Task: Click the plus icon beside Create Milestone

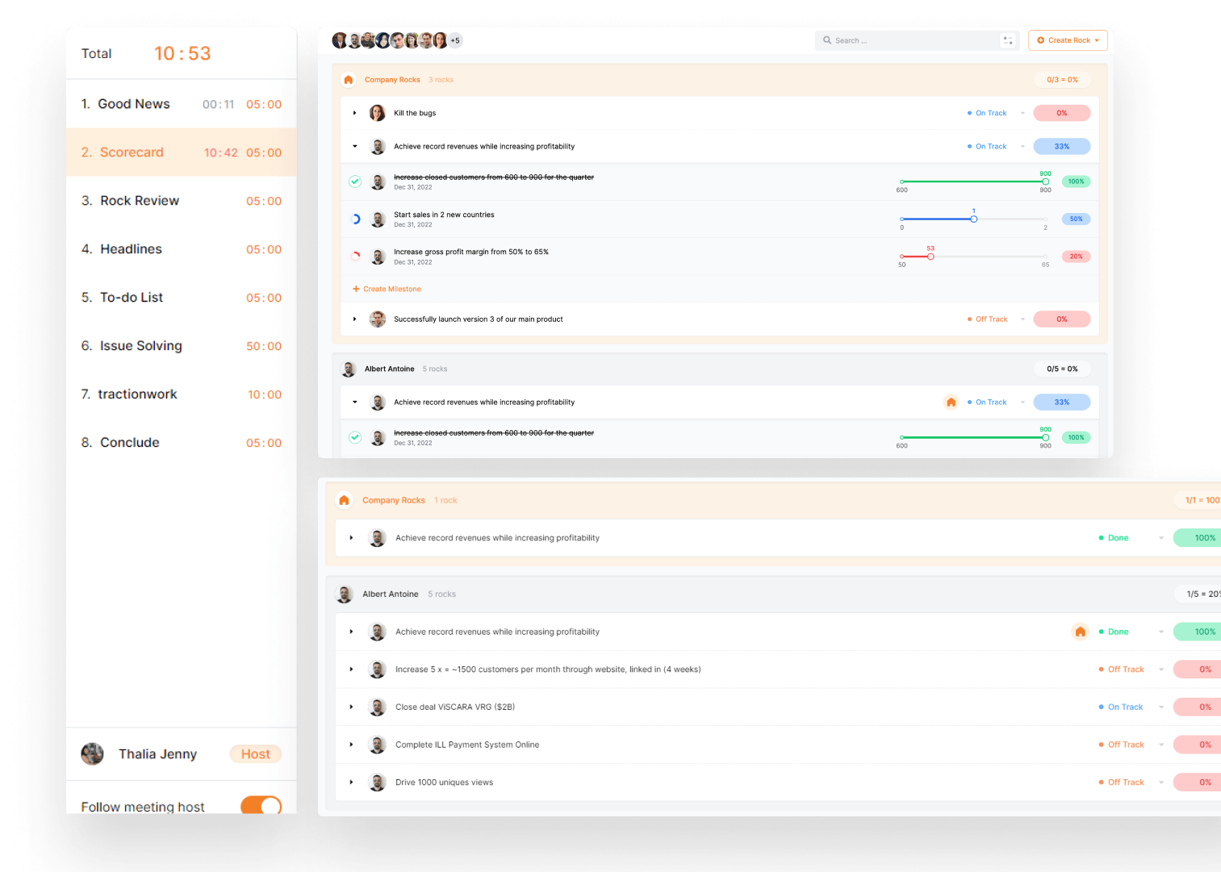Action: (356, 289)
